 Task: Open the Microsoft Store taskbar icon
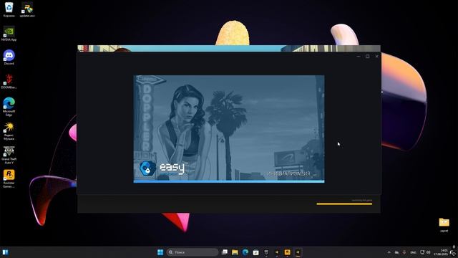tap(256, 252)
